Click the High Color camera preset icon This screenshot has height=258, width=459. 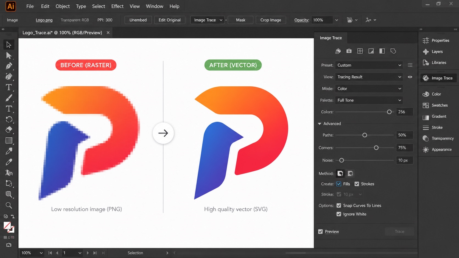click(x=349, y=51)
